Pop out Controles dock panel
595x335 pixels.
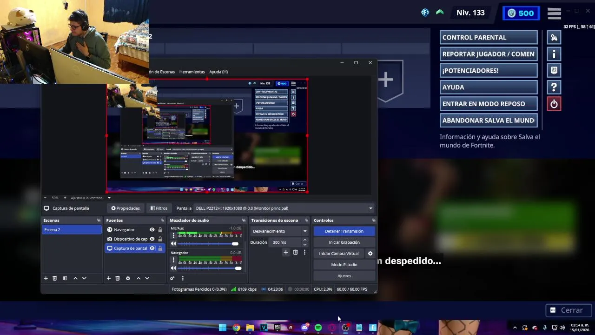373,221
